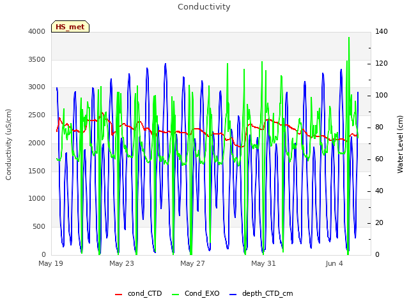
Task: Toggle the Cond_EXO legend entry
Action: [196, 293]
